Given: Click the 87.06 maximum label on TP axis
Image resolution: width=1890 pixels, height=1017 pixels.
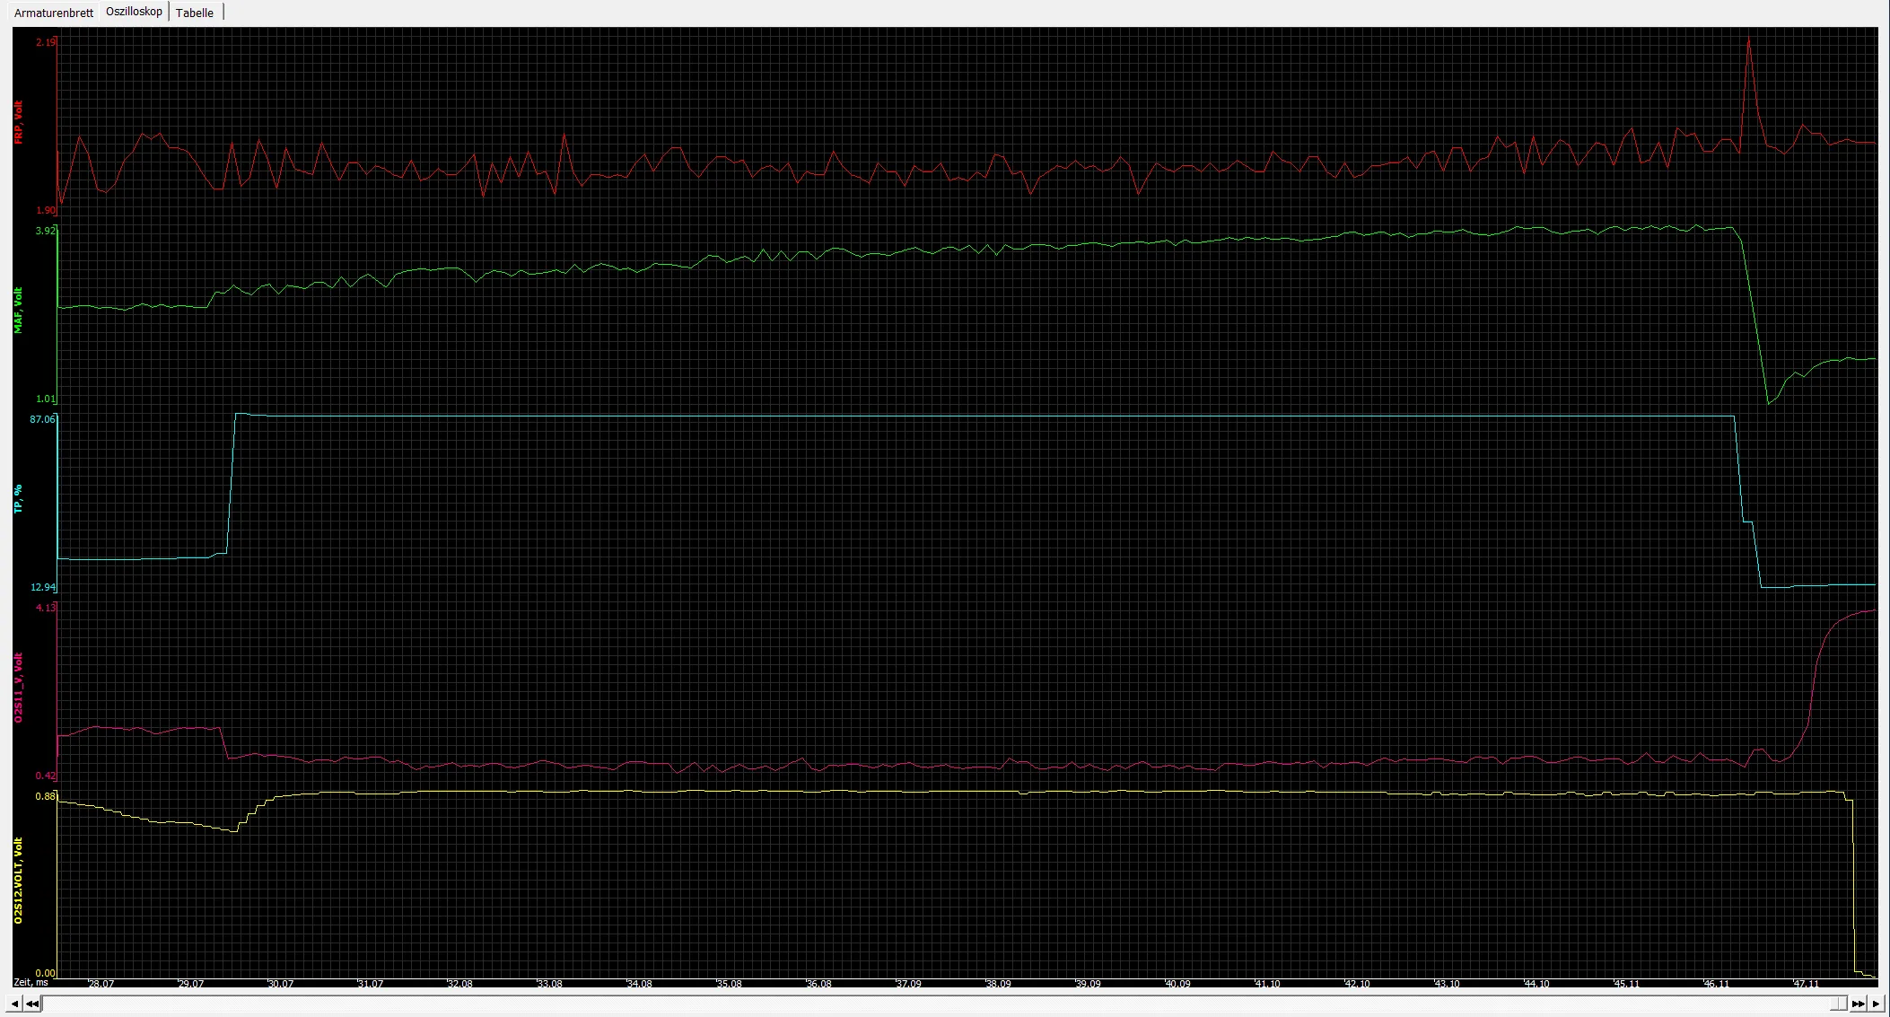Looking at the screenshot, I should (x=42, y=419).
